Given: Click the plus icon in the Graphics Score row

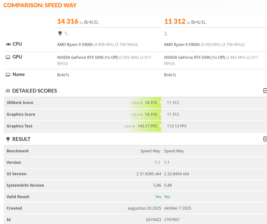Looking at the screenshot, I should [161, 114].
